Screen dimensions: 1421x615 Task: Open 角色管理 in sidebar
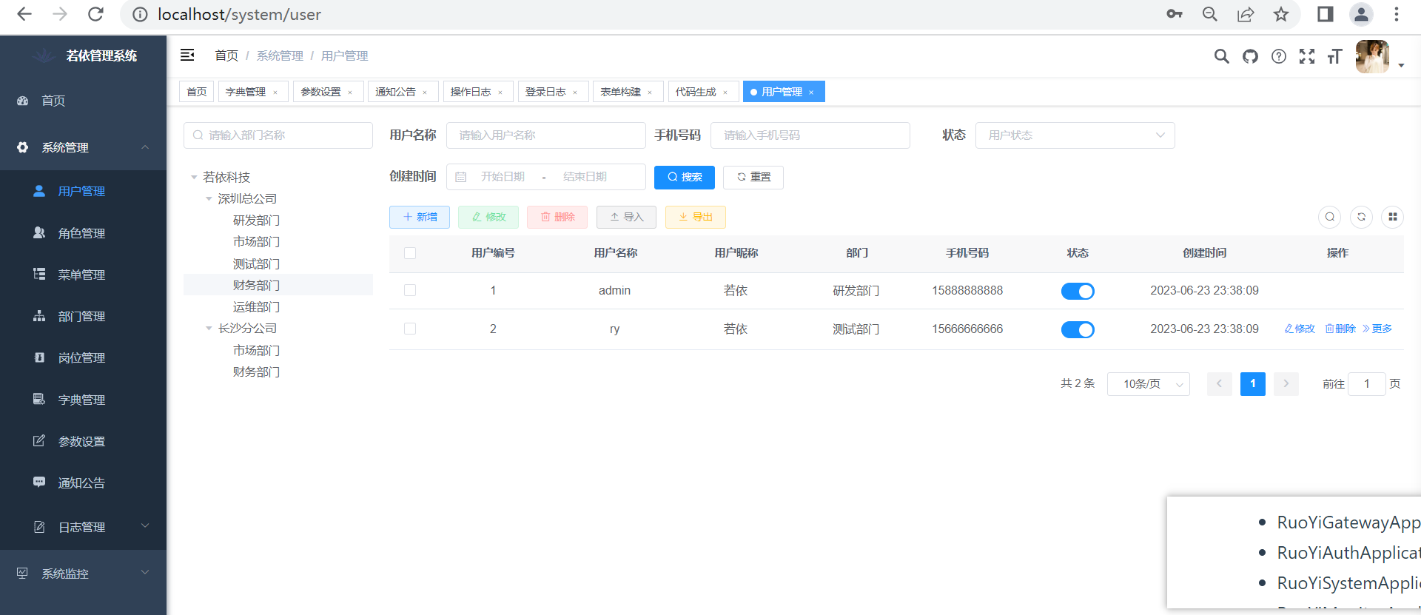pyautogui.click(x=83, y=233)
